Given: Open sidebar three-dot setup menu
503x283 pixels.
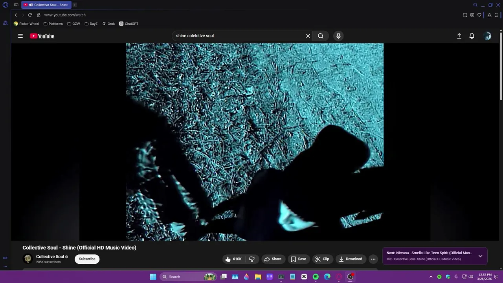Looking at the screenshot, I should pyautogui.click(x=5, y=266).
